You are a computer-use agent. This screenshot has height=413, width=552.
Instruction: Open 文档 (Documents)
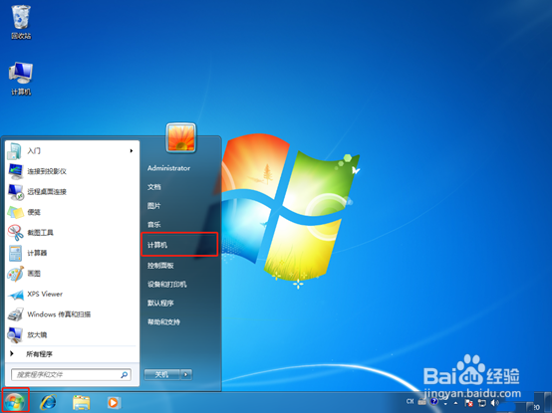[x=154, y=187]
